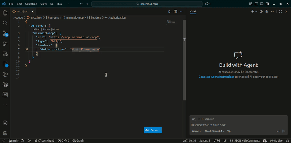The image size is (291, 143).
Task: Go forward with the navigation arrow
Action: pyautogui.click(x=87, y=4)
